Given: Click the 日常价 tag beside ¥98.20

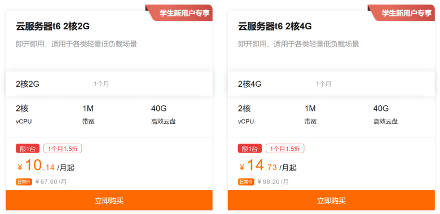Looking at the screenshot, I should pyautogui.click(x=246, y=182).
